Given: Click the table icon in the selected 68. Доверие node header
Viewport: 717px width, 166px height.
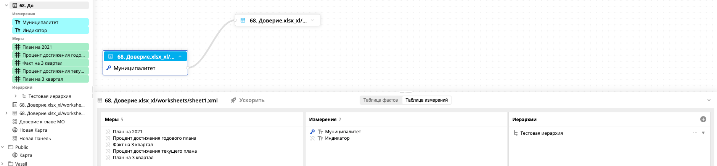Looking at the screenshot, I should coord(111,56).
